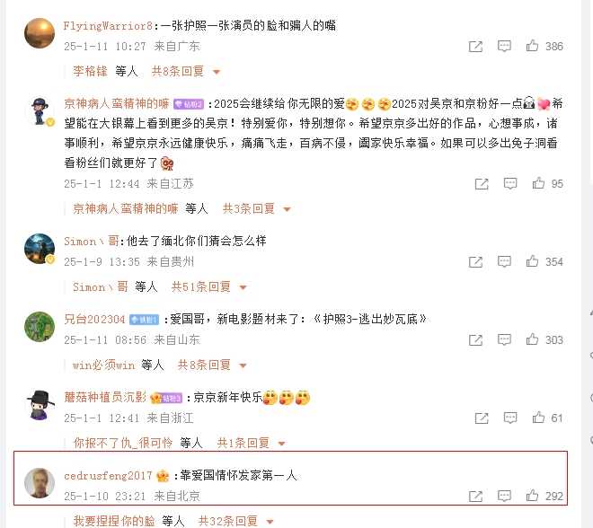Like the 缅北 comment with 354 likes
The image size is (593, 528).
point(532,261)
